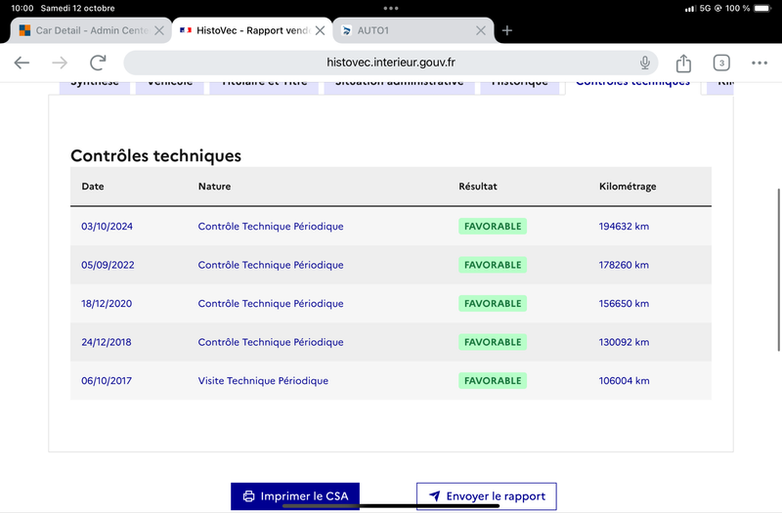Close the Car Detail - Admin Center tab
The image size is (782, 513).
click(x=159, y=30)
